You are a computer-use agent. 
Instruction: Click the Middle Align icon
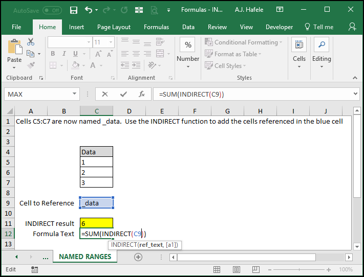coord(136,42)
